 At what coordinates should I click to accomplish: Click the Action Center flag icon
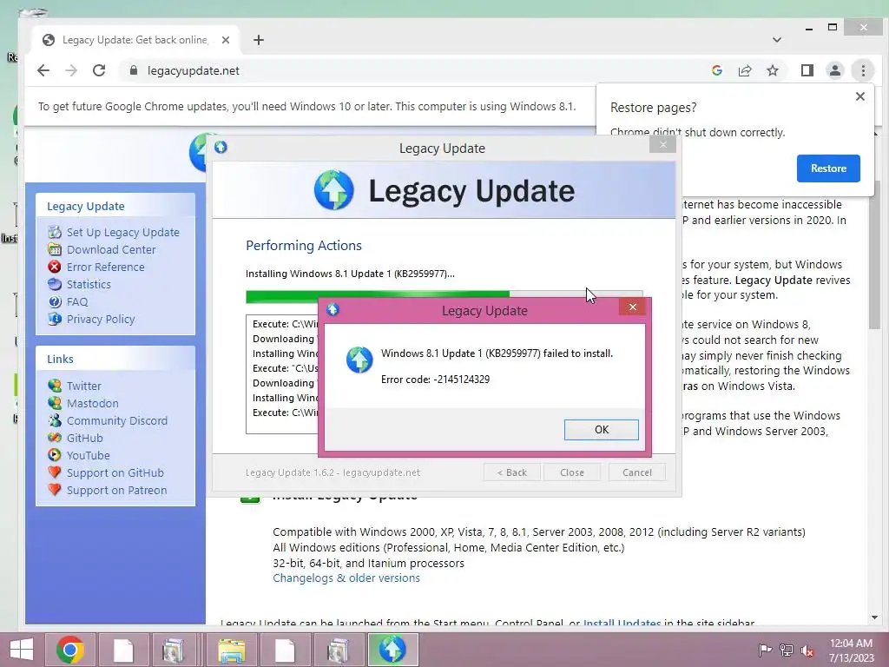tap(765, 650)
